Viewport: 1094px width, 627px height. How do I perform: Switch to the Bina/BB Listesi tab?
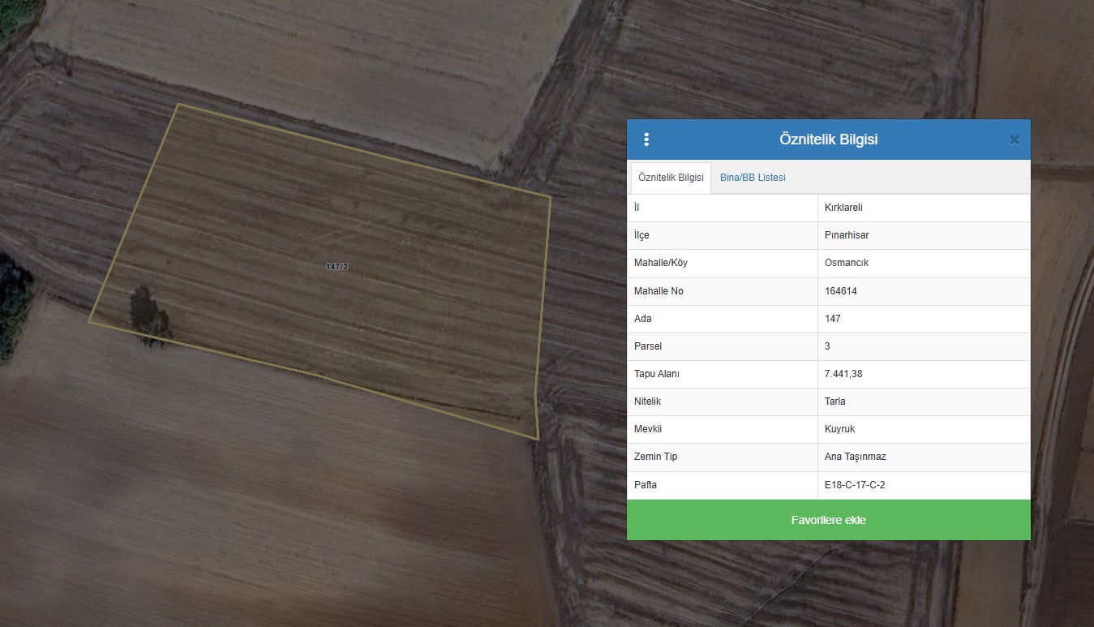coord(752,178)
